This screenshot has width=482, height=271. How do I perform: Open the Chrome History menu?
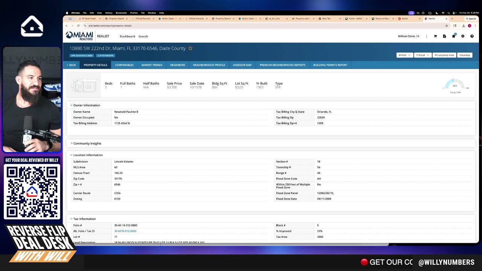pyautogui.click(x=109, y=13)
